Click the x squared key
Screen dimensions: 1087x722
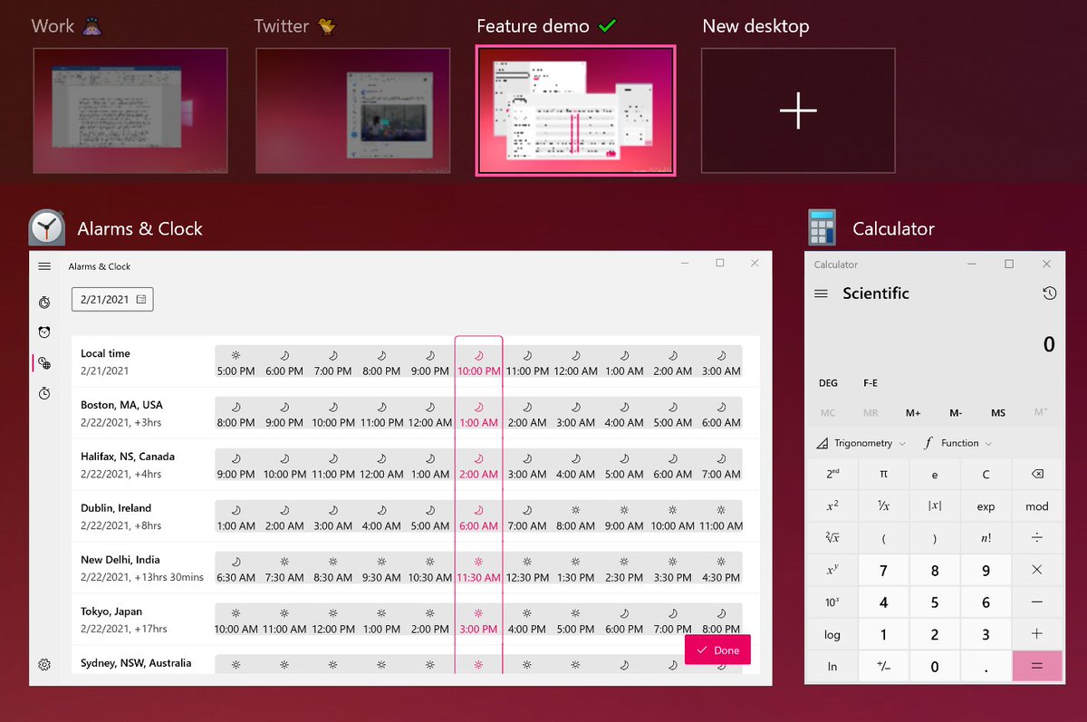click(x=832, y=506)
